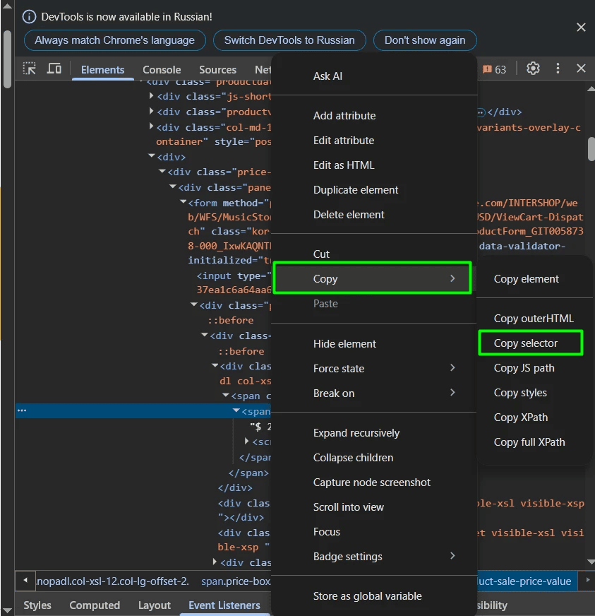Click the Don't show again button
Image resolution: width=595 pixels, height=616 pixels.
pos(425,40)
